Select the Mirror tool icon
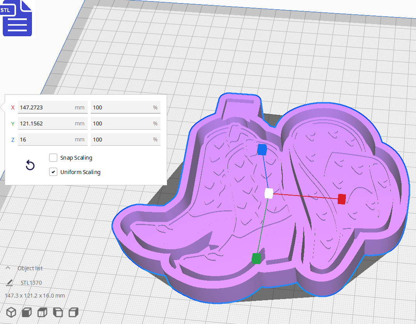Screen dimensions: 416x324 click(57, 312)
